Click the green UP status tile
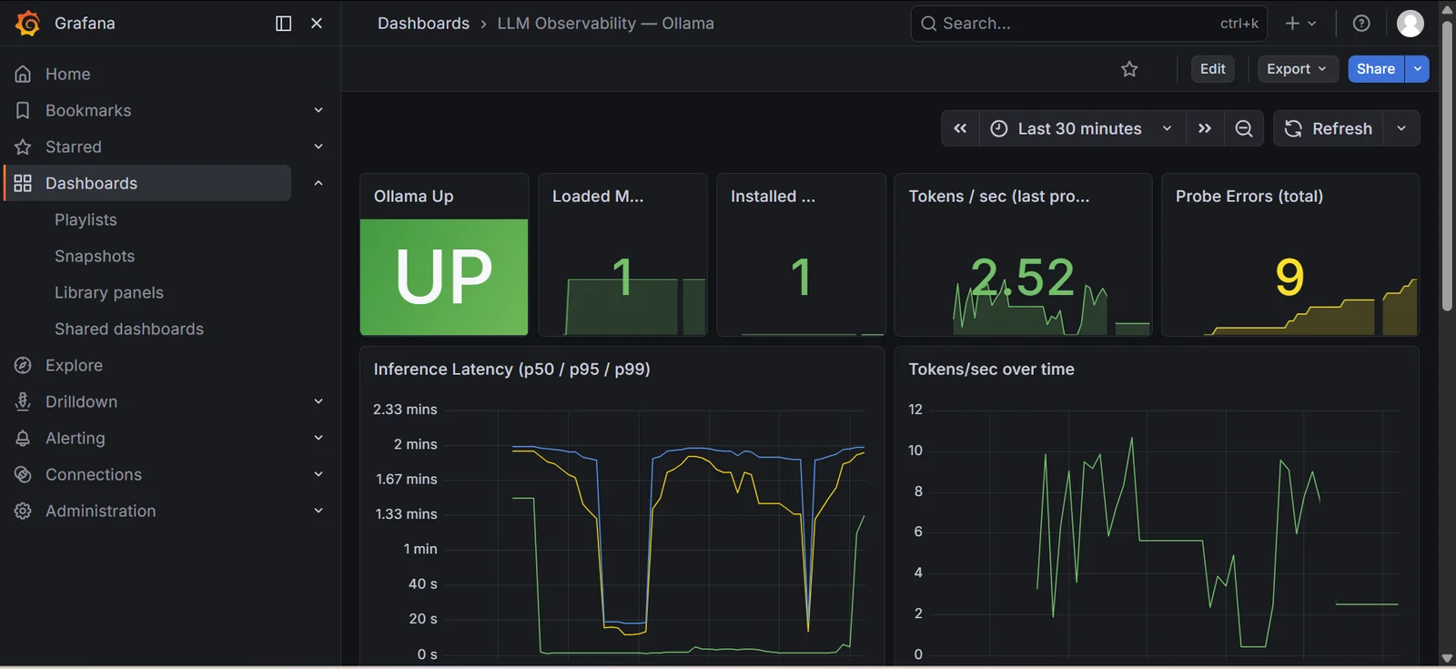This screenshot has width=1456, height=669. coord(444,277)
